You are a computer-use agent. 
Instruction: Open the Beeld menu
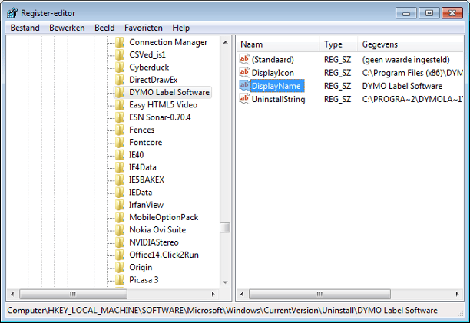(104, 28)
